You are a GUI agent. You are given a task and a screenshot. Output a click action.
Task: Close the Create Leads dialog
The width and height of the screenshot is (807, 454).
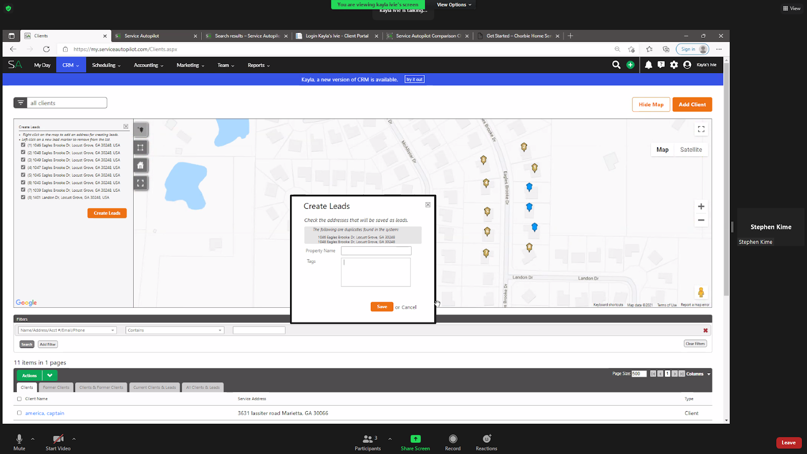428,205
